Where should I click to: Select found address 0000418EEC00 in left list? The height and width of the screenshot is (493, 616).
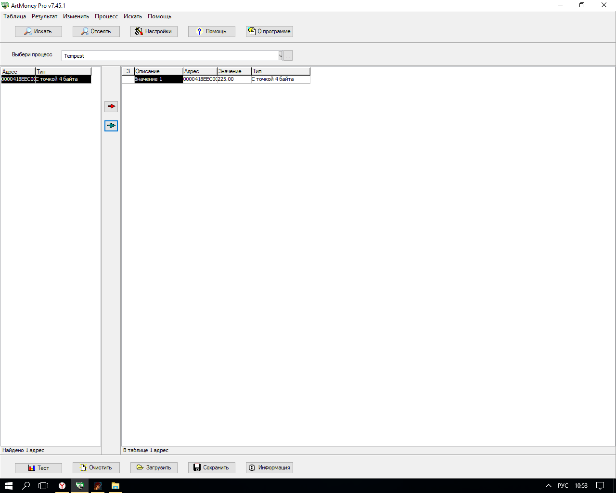(18, 79)
